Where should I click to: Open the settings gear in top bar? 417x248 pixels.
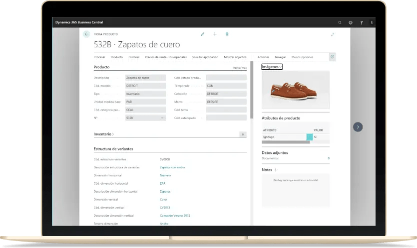click(x=351, y=22)
